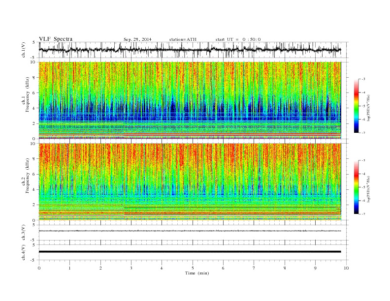
Task: Click the "VLF Spectra" title text
Action: point(56,39)
